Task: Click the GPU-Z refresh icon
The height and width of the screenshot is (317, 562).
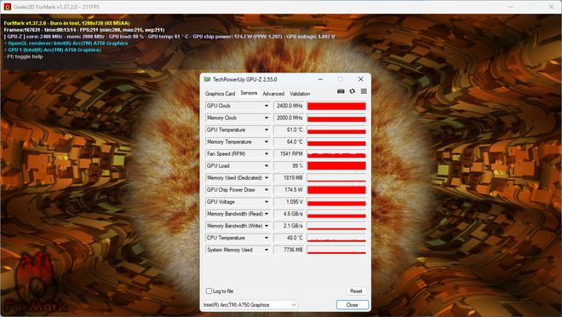Action: (353, 91)
